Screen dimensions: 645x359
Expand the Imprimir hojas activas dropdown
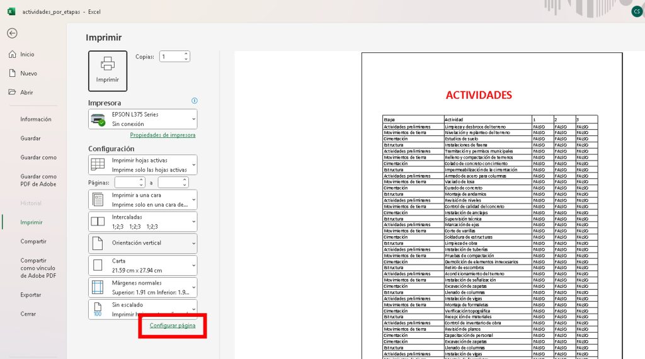click(x=142, y=165)
